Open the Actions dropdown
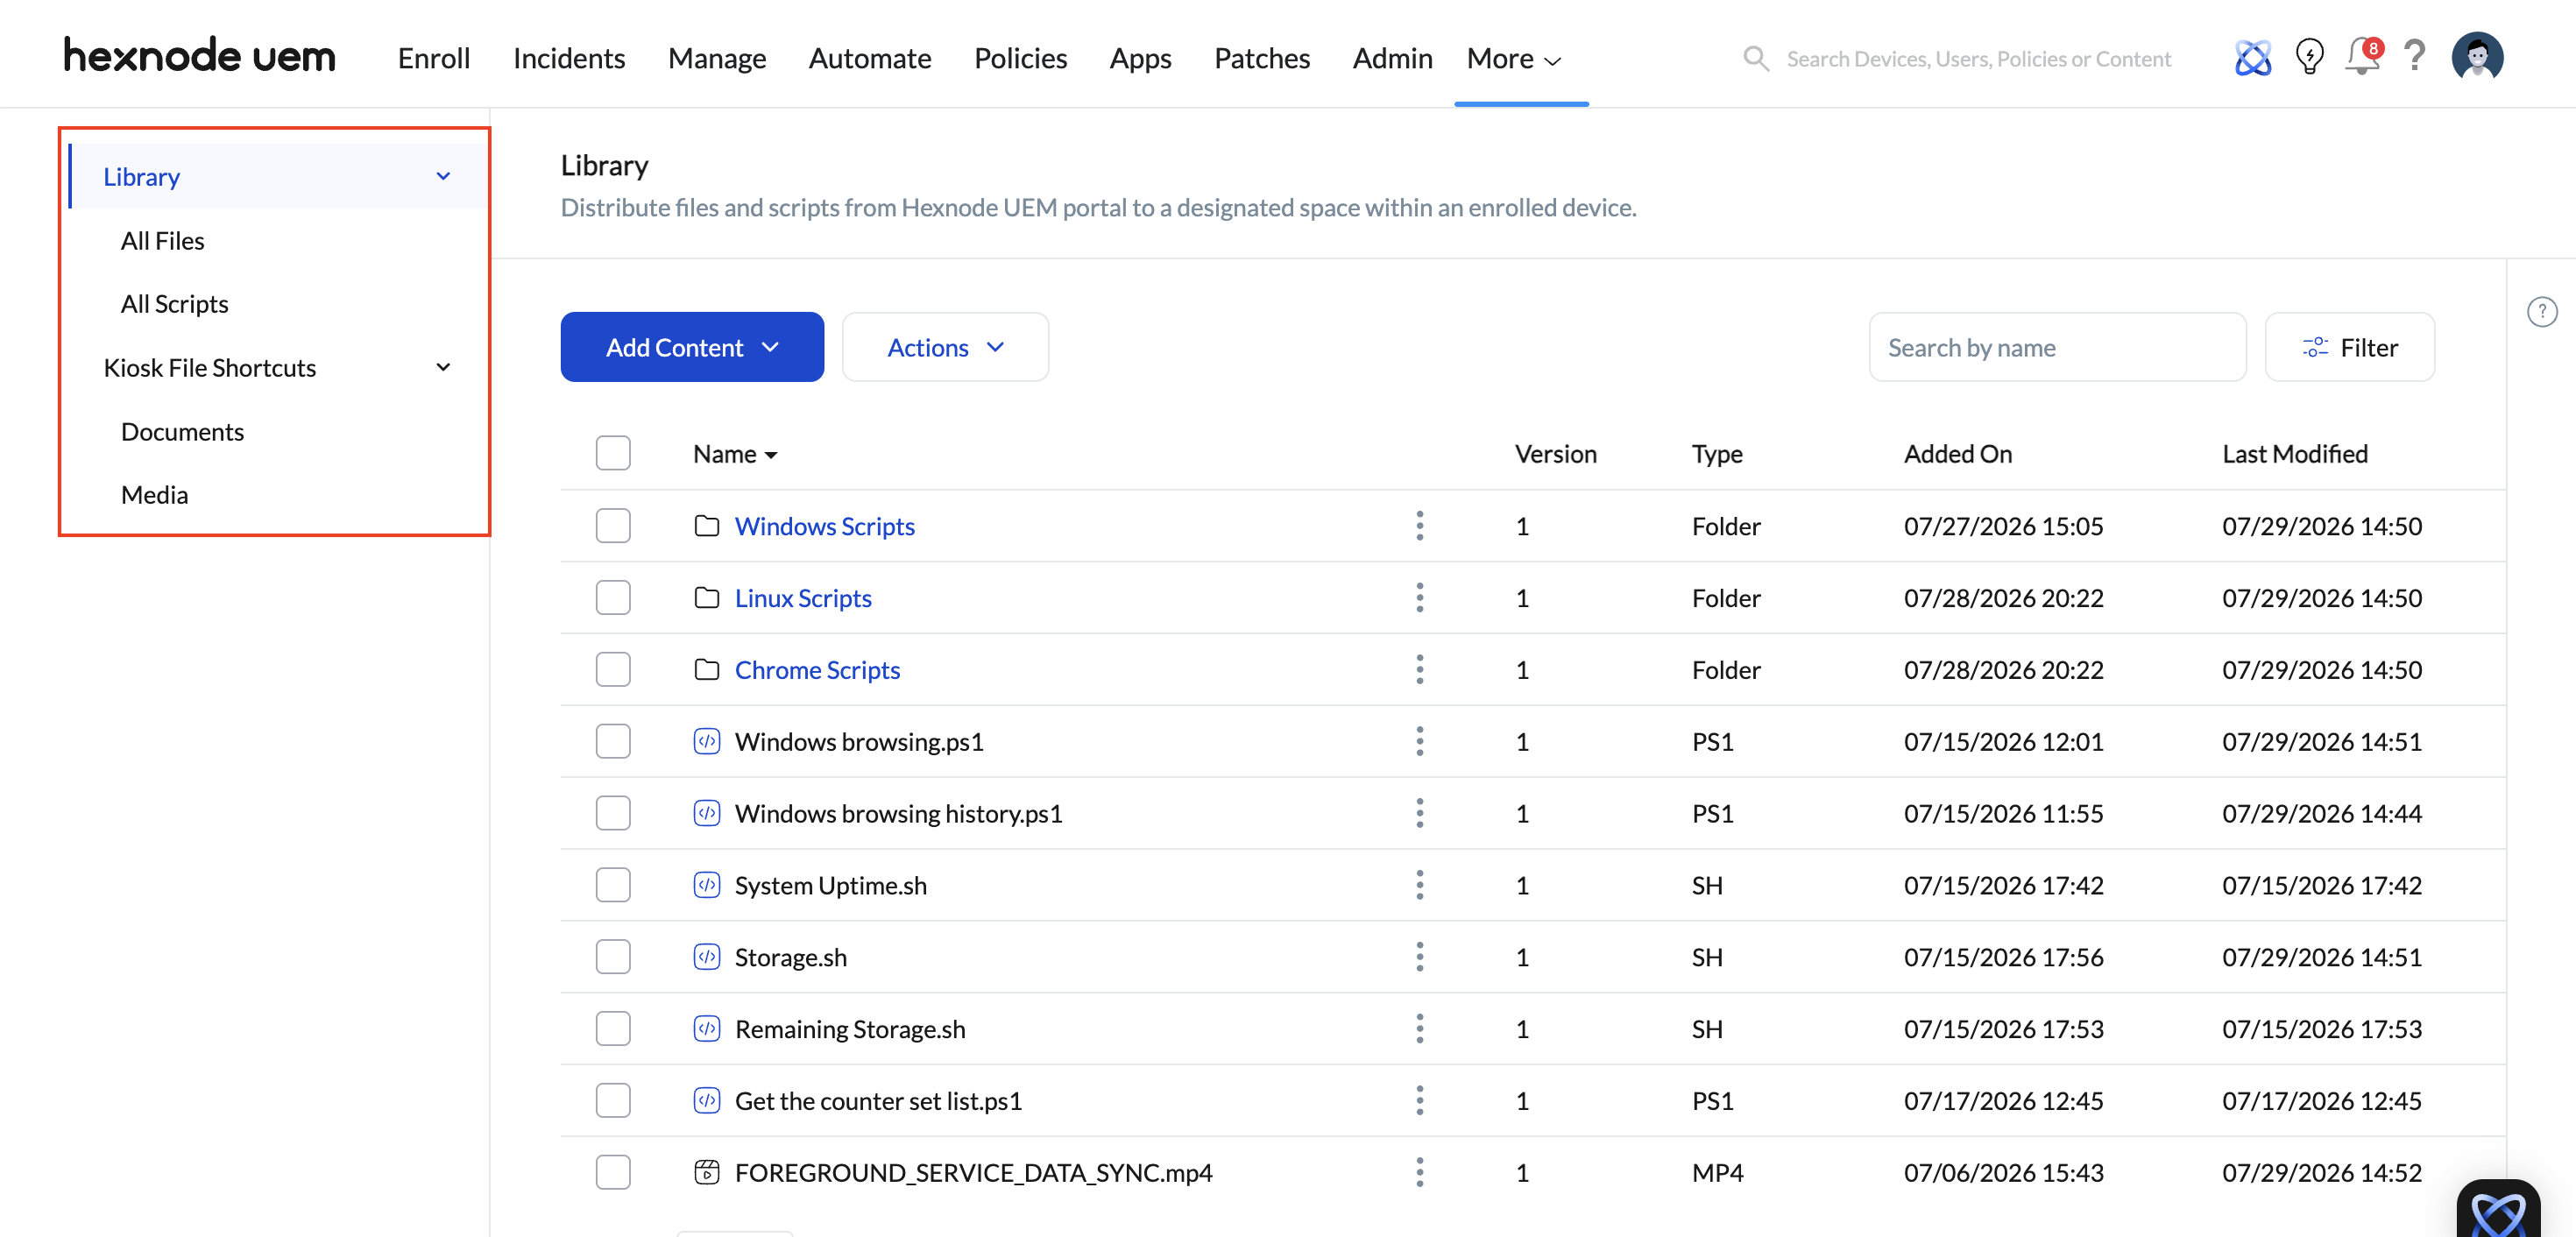The height and width of the screenshot is (1237, 2576). tap(945, 347)
